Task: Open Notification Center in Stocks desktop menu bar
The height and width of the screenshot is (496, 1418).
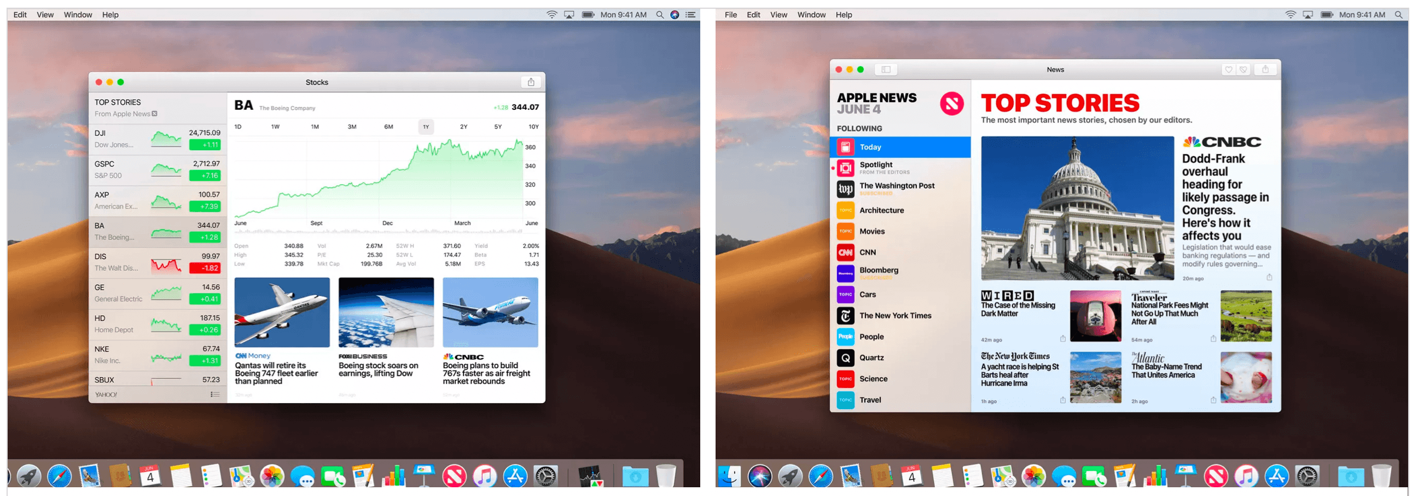Action: [690, 15]
